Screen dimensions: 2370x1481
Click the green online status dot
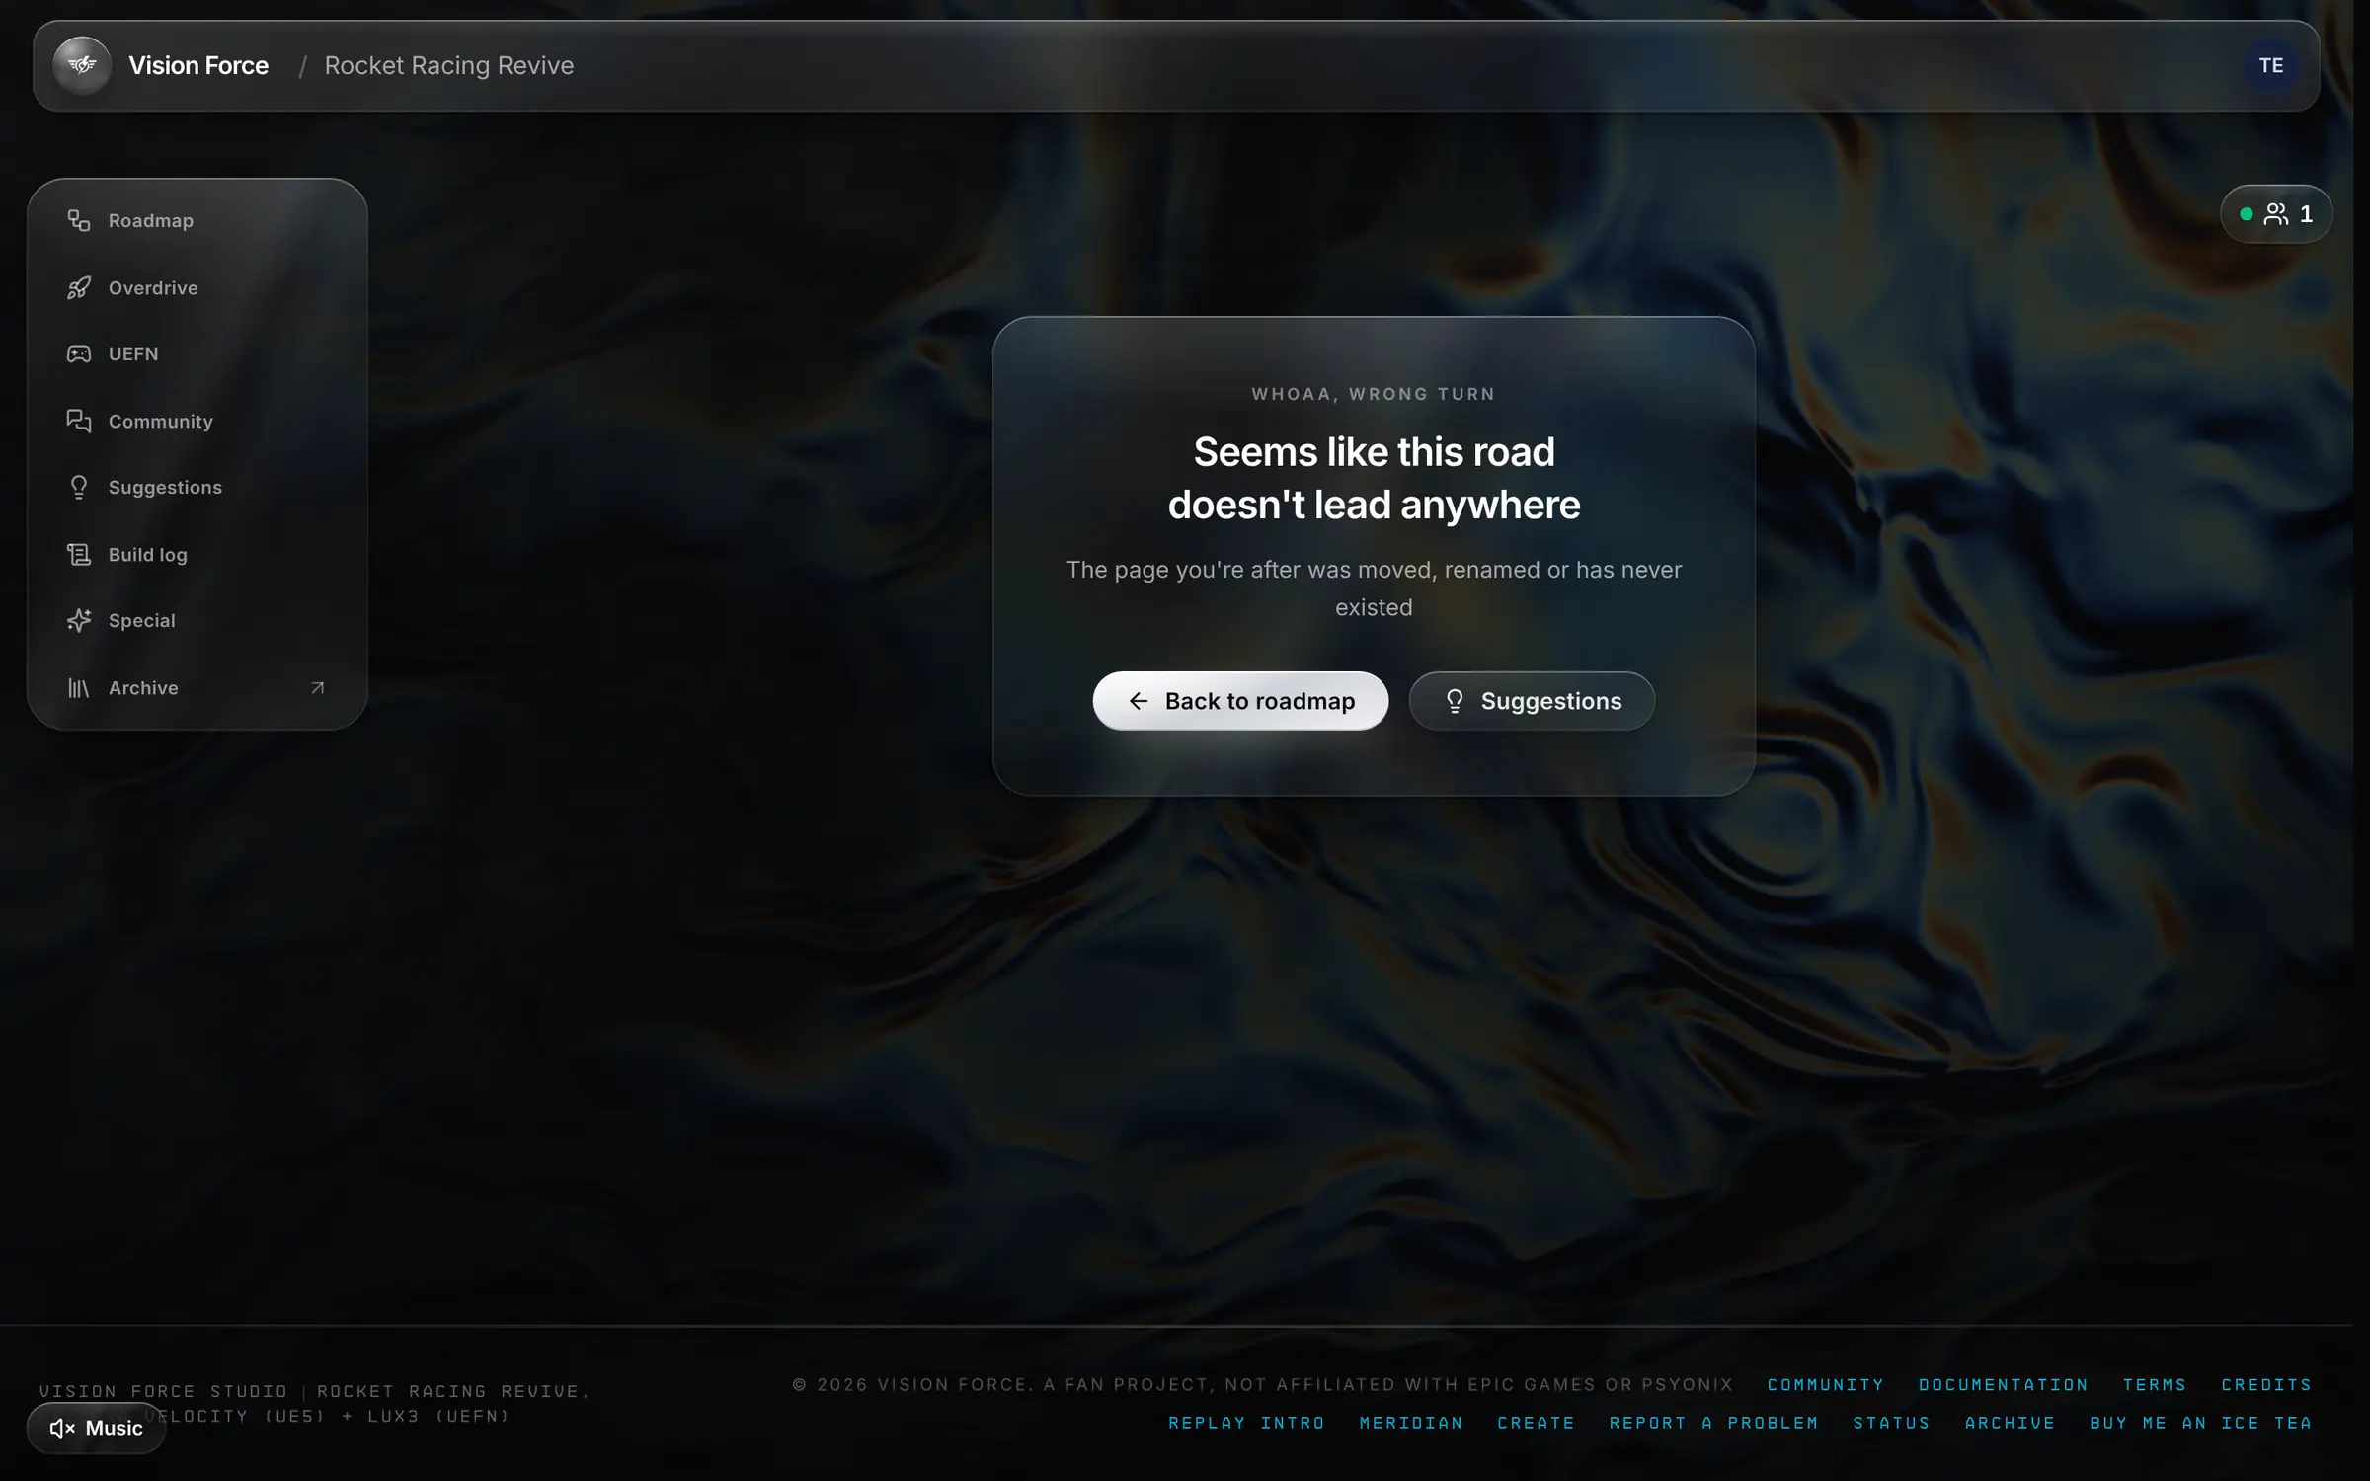(2247, 214)
